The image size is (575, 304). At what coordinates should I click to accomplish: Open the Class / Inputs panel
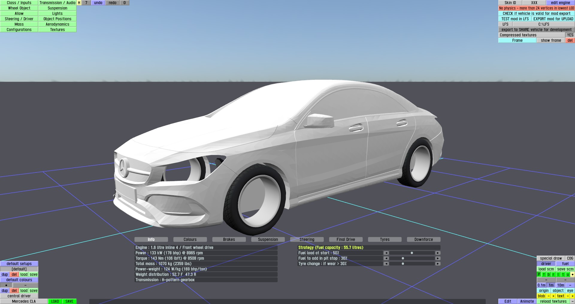coord(19,3)
